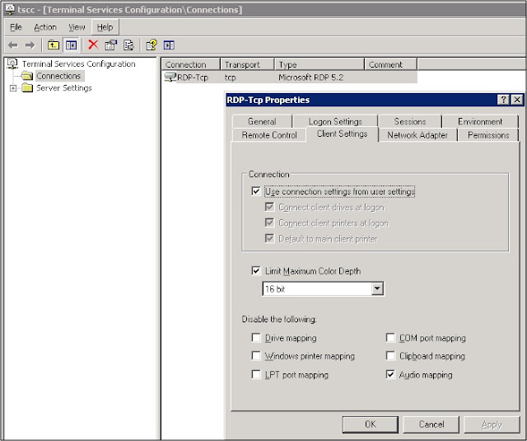Open the 16 bit color depth dropdown
The width and height of the screenshot is (527, 441).
coord(377,289)
